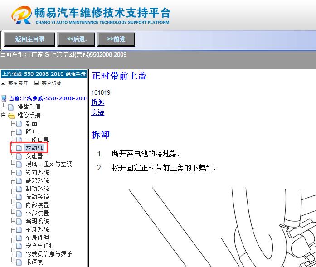Open the 安全与保护 tree item
This screenshot has width=316, height=267.
pyautogui.click(x=40, y=246)
